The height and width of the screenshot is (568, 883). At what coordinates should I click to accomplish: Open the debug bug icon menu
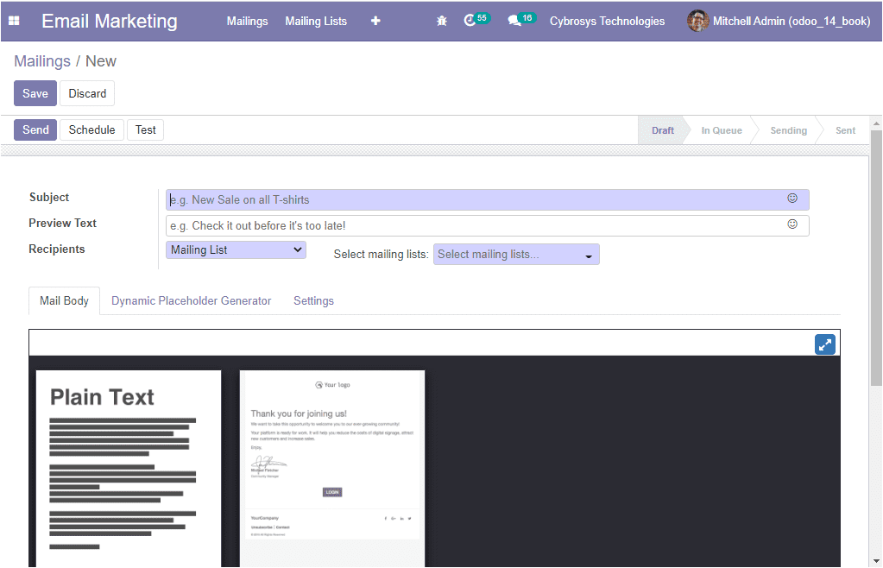(x=442, y=21)
